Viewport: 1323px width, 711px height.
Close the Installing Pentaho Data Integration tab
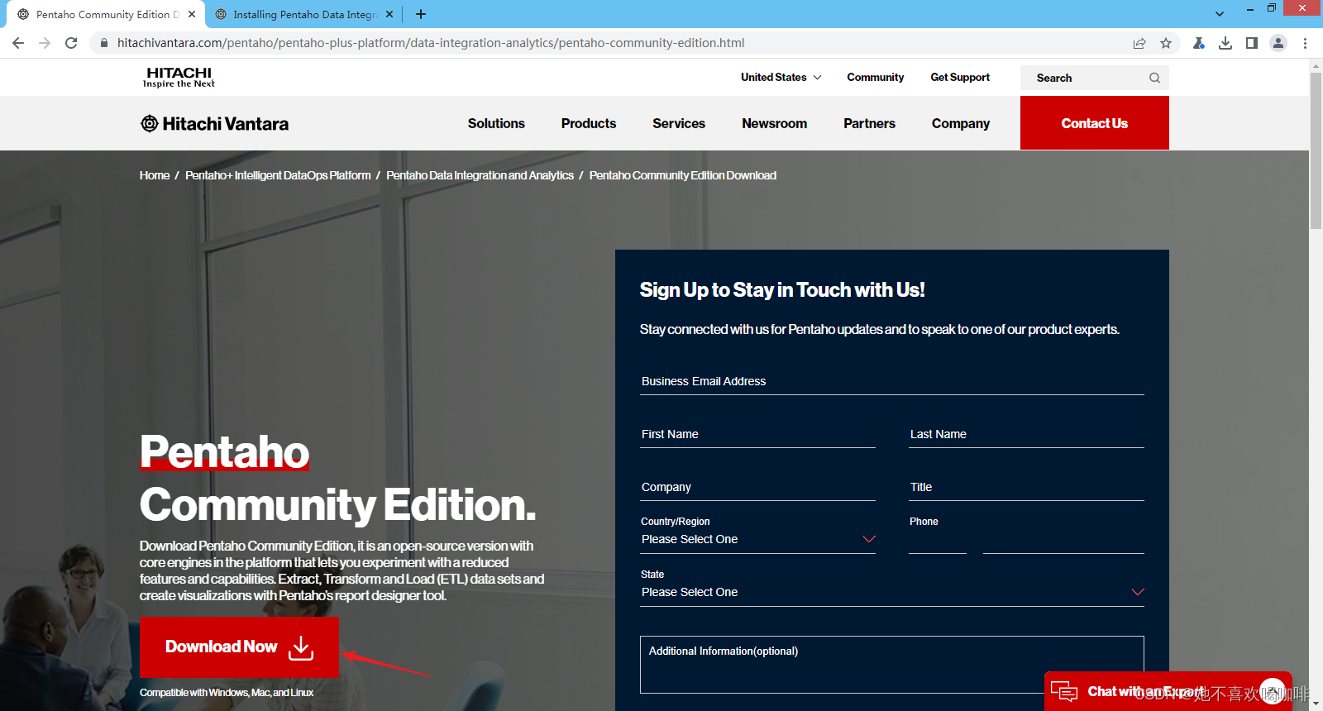coord(389,14)
